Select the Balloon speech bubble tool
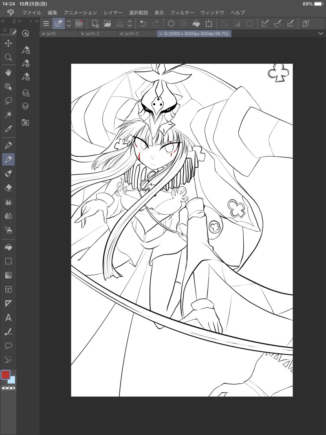The image size is (326, 435). (8, 346)
